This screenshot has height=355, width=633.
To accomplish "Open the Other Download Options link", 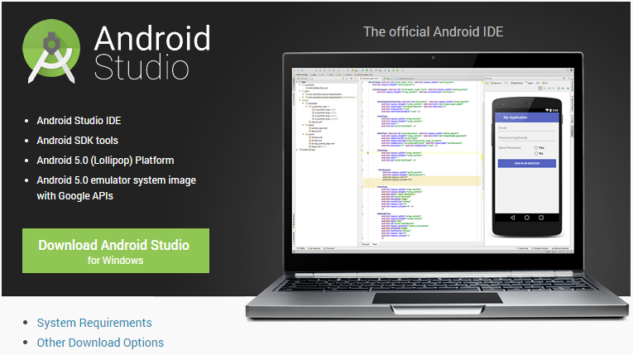I will (100, 343).
